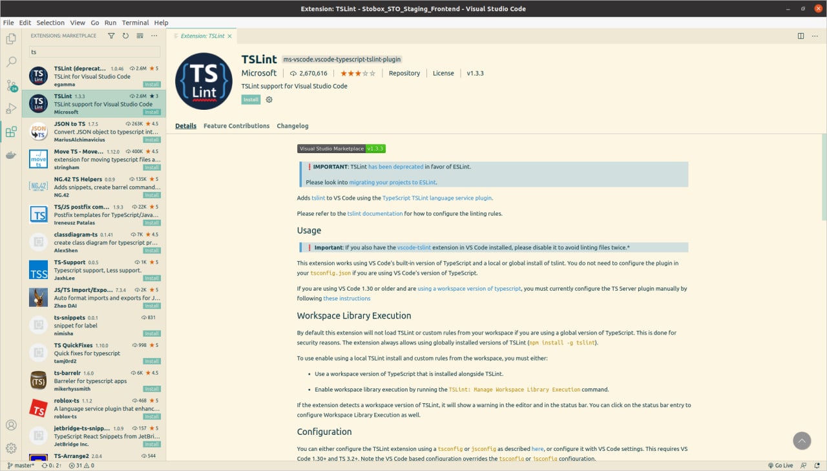The height and width of the screenshot is (471, 827).
Task: Click the Extensions icon in activity bar
Action: [11, 132]
